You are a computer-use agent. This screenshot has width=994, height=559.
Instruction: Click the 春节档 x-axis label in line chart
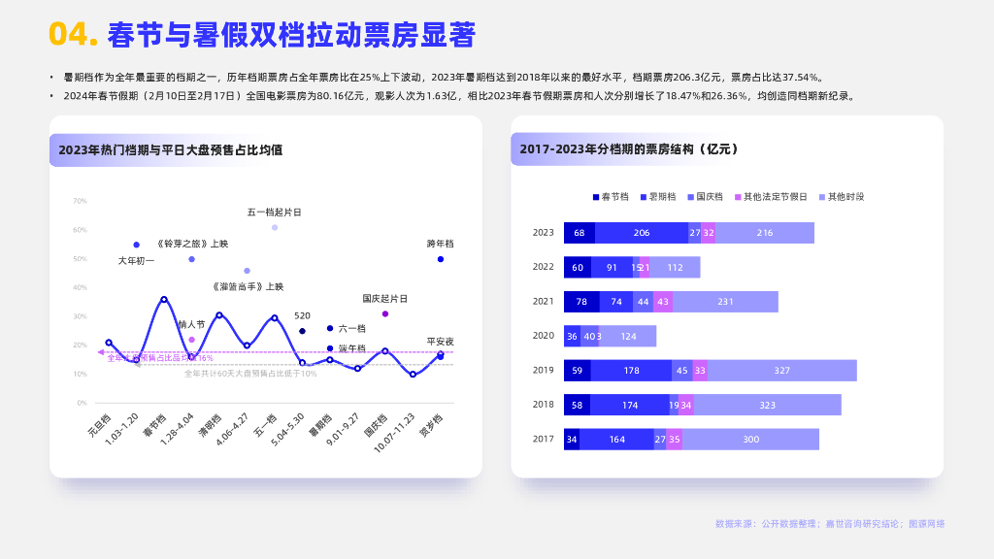point(154,425)
